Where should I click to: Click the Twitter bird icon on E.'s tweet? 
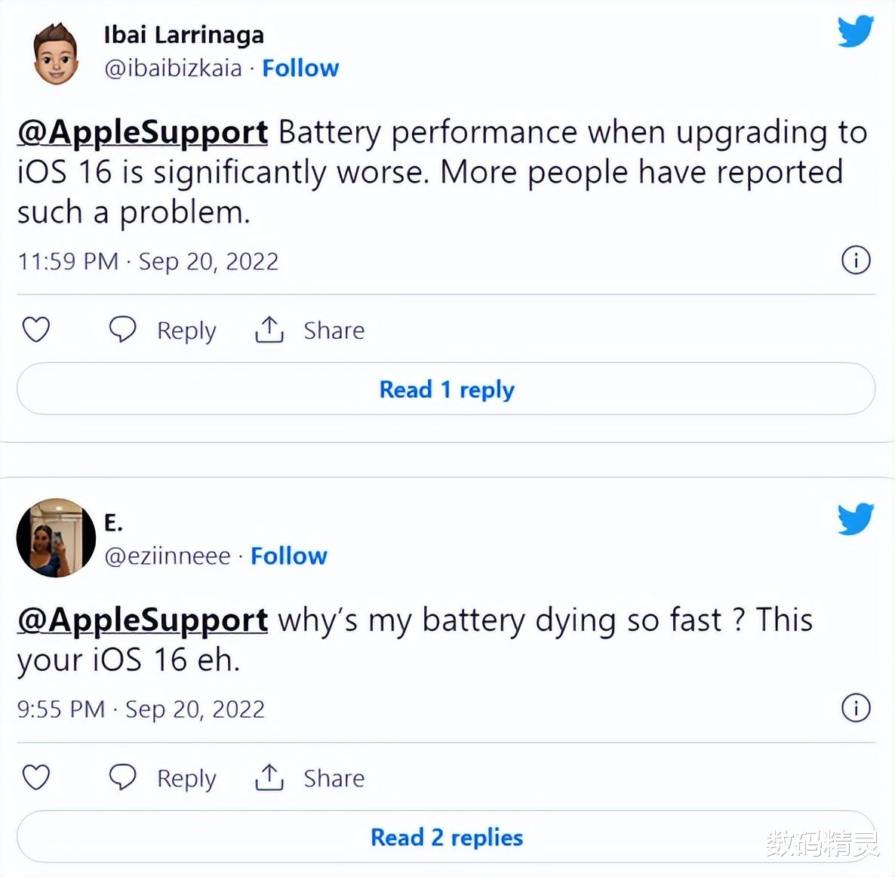point(854,519)
